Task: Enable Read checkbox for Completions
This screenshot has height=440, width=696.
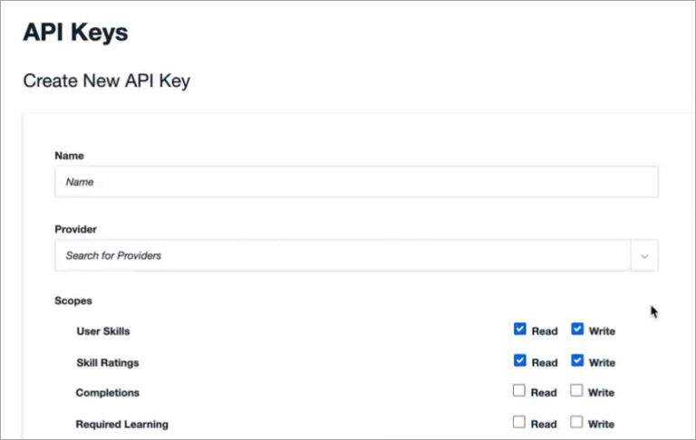Action: pos(519,391)
